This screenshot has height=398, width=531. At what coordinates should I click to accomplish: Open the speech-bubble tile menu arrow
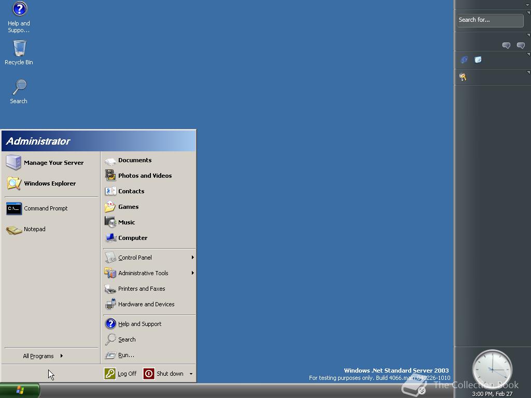528,35
